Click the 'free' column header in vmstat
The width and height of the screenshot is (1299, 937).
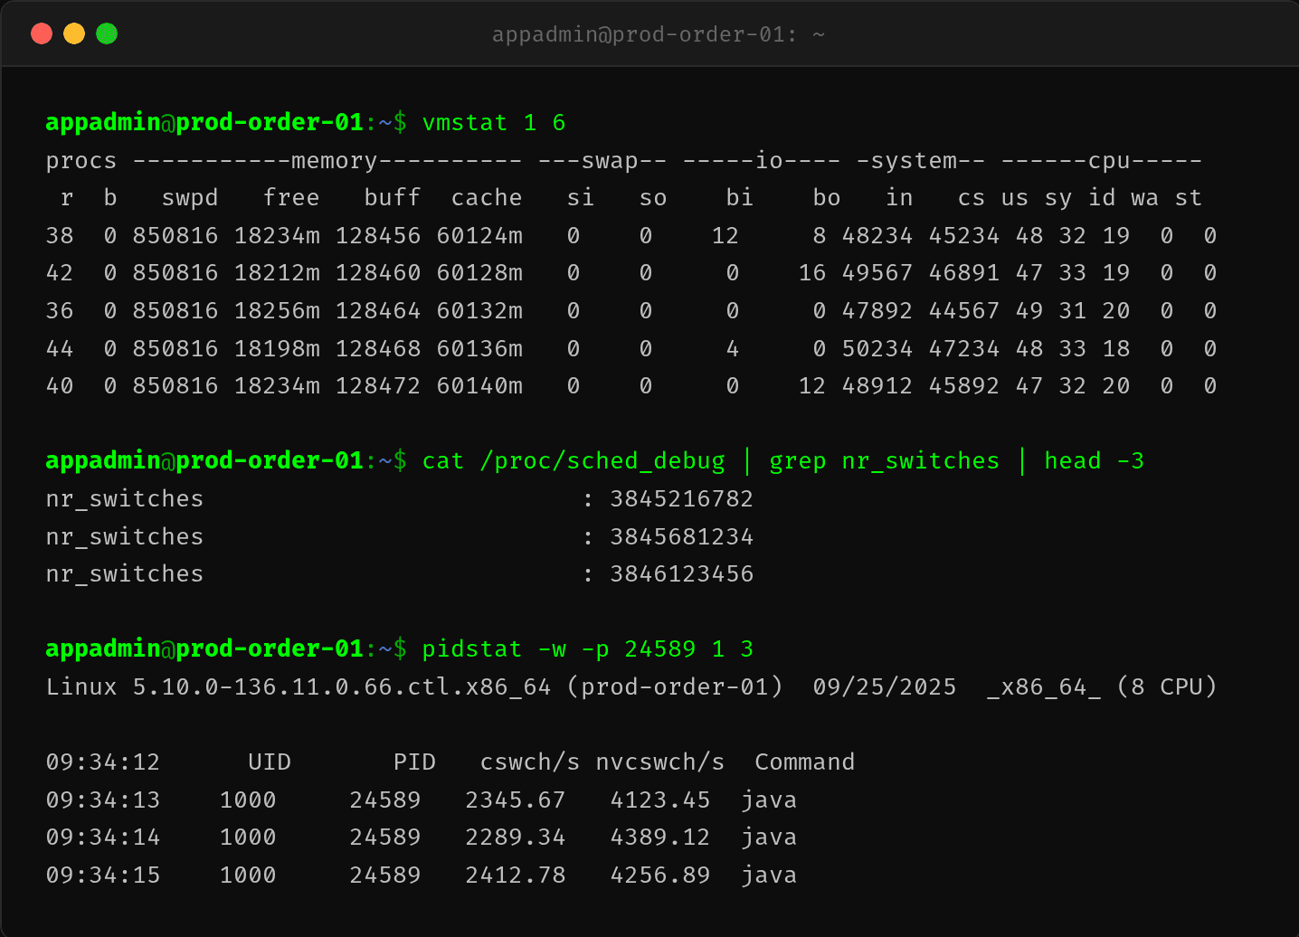(291, 197)
